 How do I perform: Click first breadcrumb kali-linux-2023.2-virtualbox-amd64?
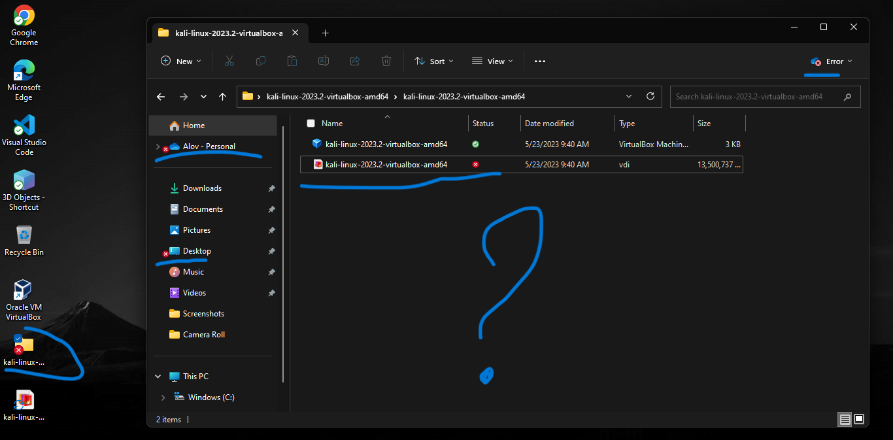(328, 97)
